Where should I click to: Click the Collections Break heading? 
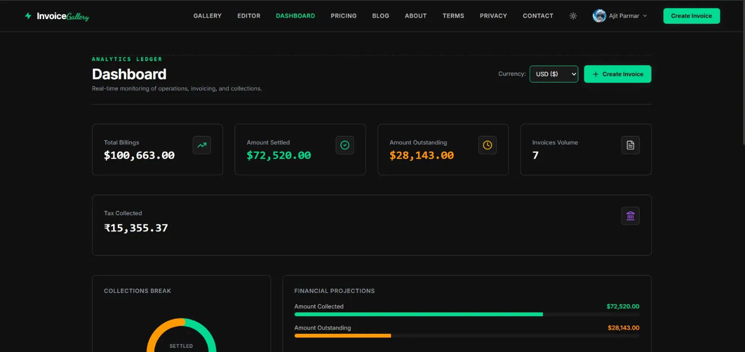point(137,291)
